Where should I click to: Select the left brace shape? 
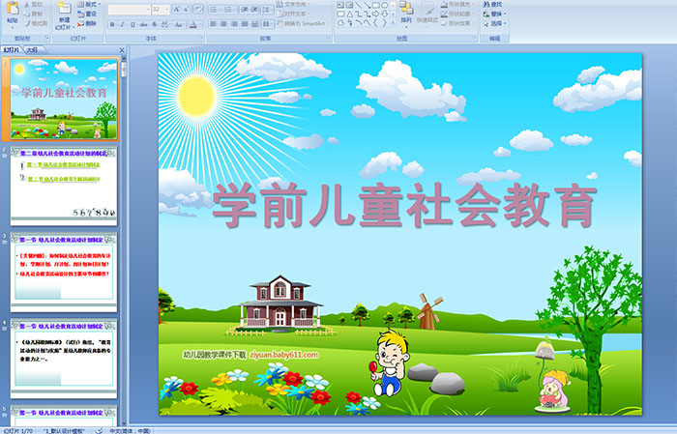click(375, 22)
